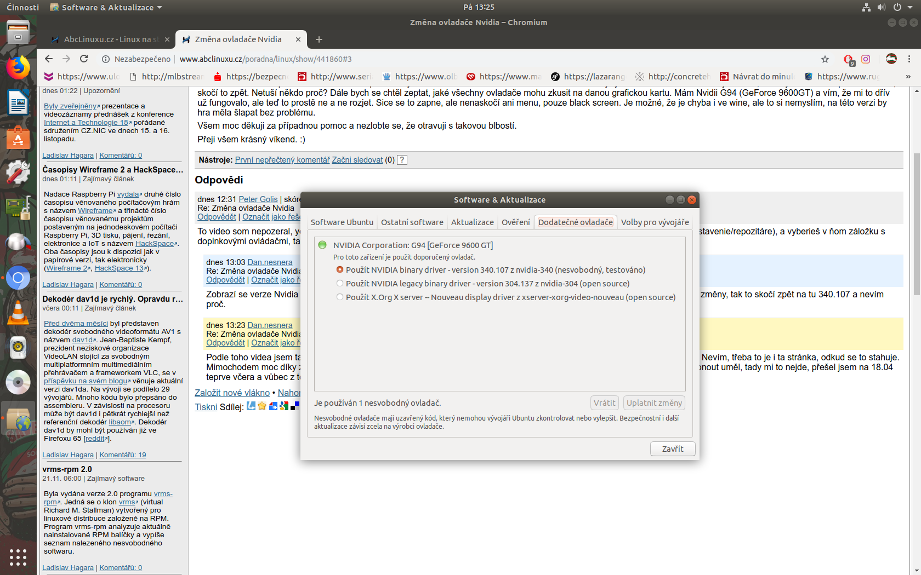Open the CD disc application in dock
Image resolution: width=921 pixels, height=575 pixels.
18,383
